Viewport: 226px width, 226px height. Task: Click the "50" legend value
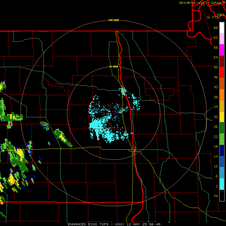point(216,67)
